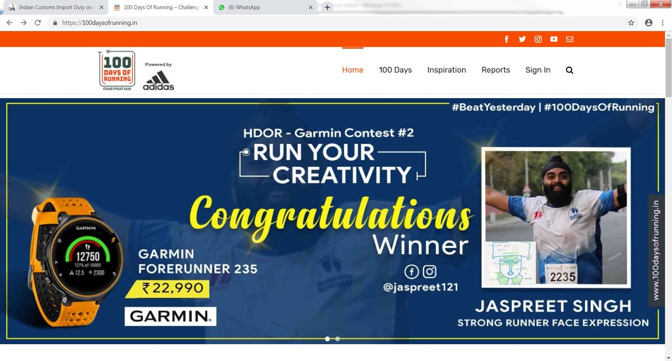Click the search magnifier in the site navigation
The width and height of the screenshot is (672, 361).
[x=570, y=70]
